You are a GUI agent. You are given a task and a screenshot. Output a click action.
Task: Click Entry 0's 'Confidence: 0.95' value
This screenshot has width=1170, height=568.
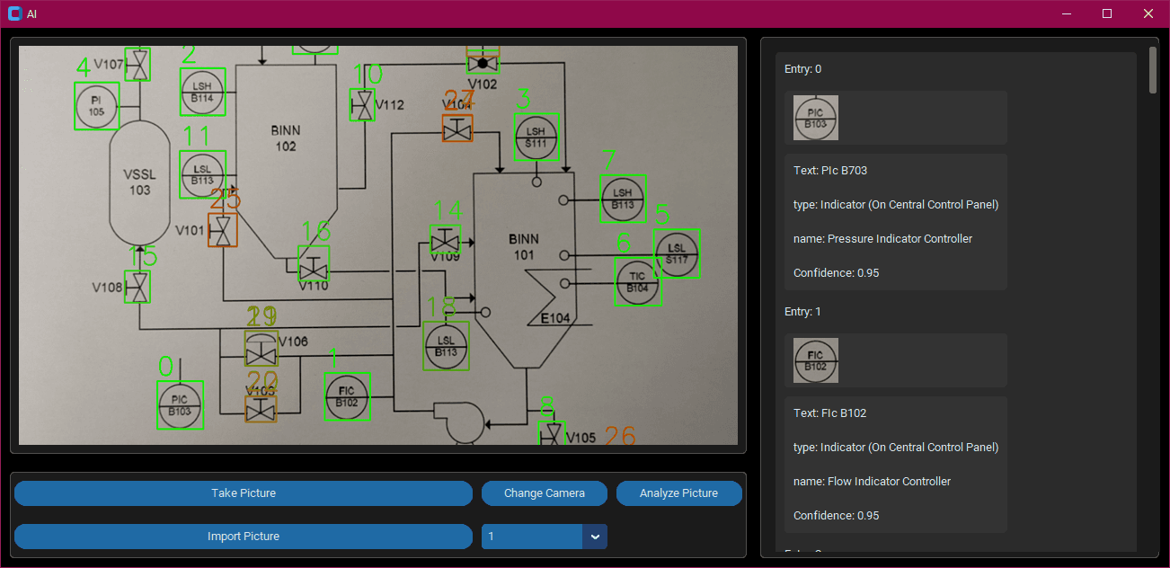coord(837,273)
